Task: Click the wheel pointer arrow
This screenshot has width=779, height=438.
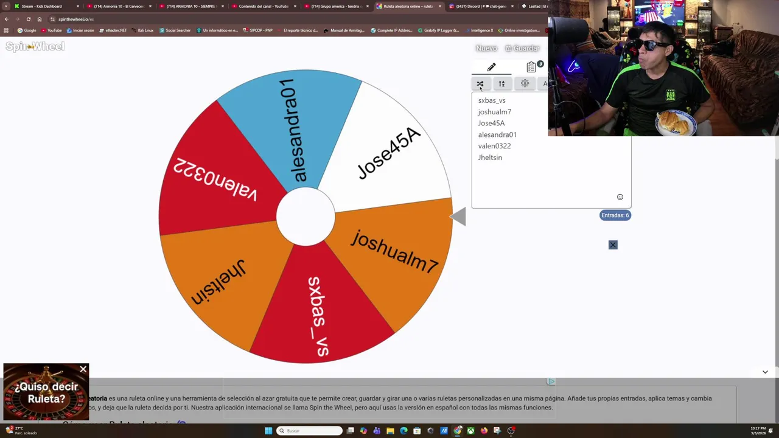Action: point(458,217)
